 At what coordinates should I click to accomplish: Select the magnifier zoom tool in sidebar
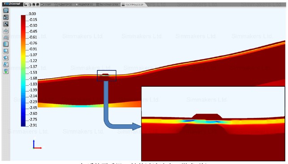pos(6,24)
